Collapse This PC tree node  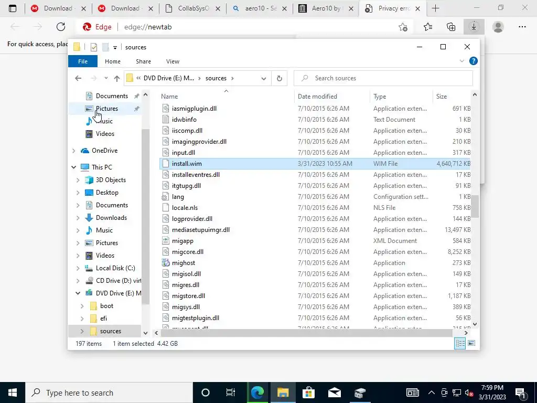tap(73, 167)
